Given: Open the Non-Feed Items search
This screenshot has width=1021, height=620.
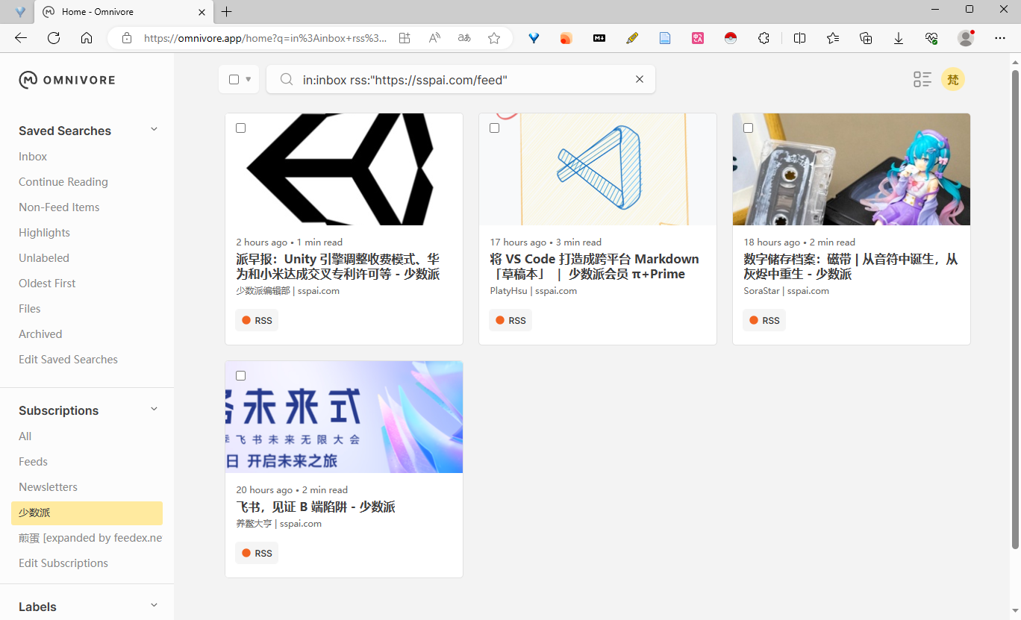Looking at the screenshot, I should point(59,207).
